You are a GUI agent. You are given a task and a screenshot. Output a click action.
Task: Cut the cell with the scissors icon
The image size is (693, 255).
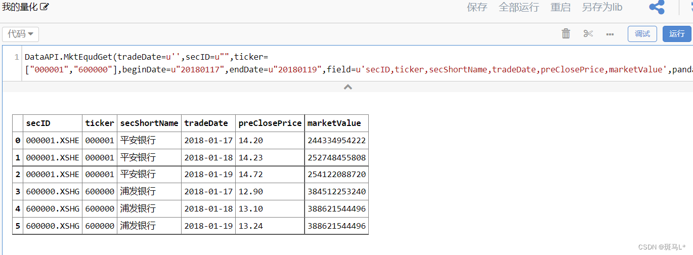(x=588, y=34)
